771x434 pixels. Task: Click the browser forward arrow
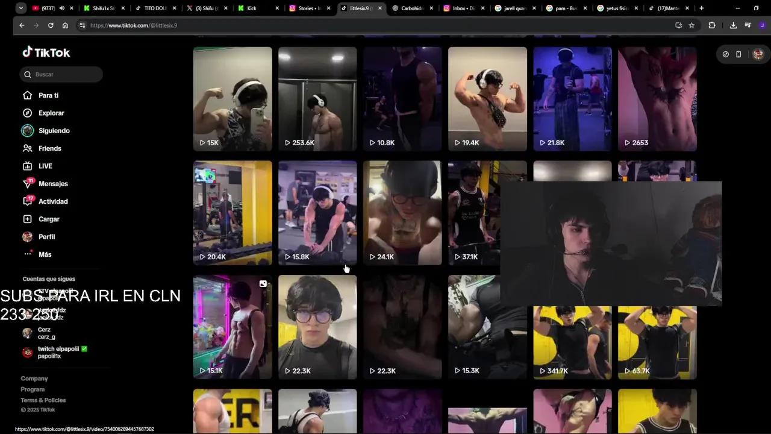[36, 25]
